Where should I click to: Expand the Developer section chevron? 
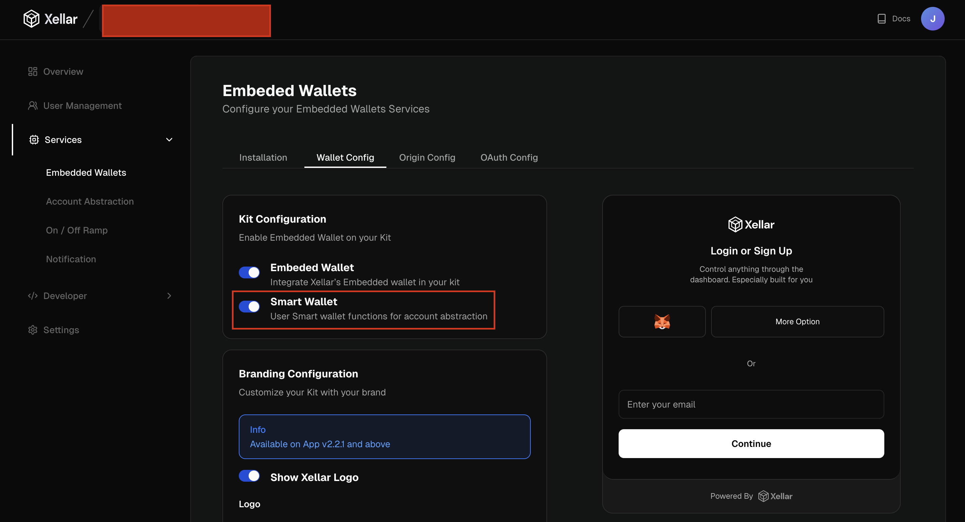coord(169,296)
